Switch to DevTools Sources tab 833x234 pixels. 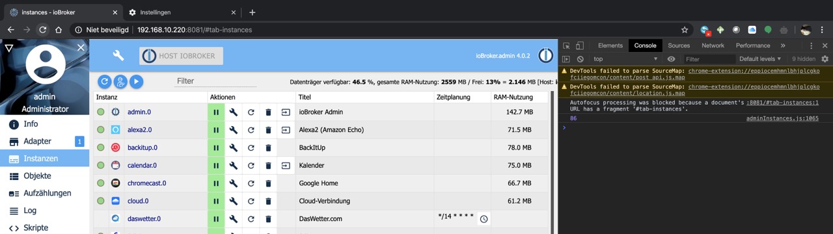tap(679, 45)
